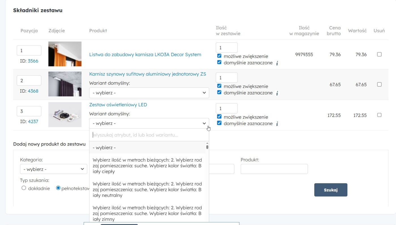
Task: Mark the LED set row for removal
Action: point(379,115)
